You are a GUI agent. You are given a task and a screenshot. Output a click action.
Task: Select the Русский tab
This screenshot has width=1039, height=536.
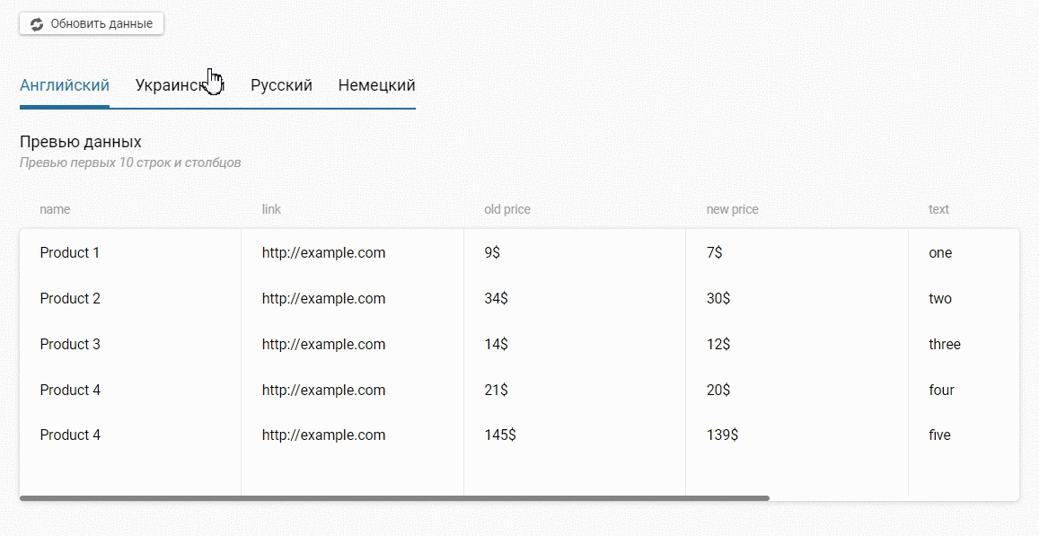click(281, 86)
